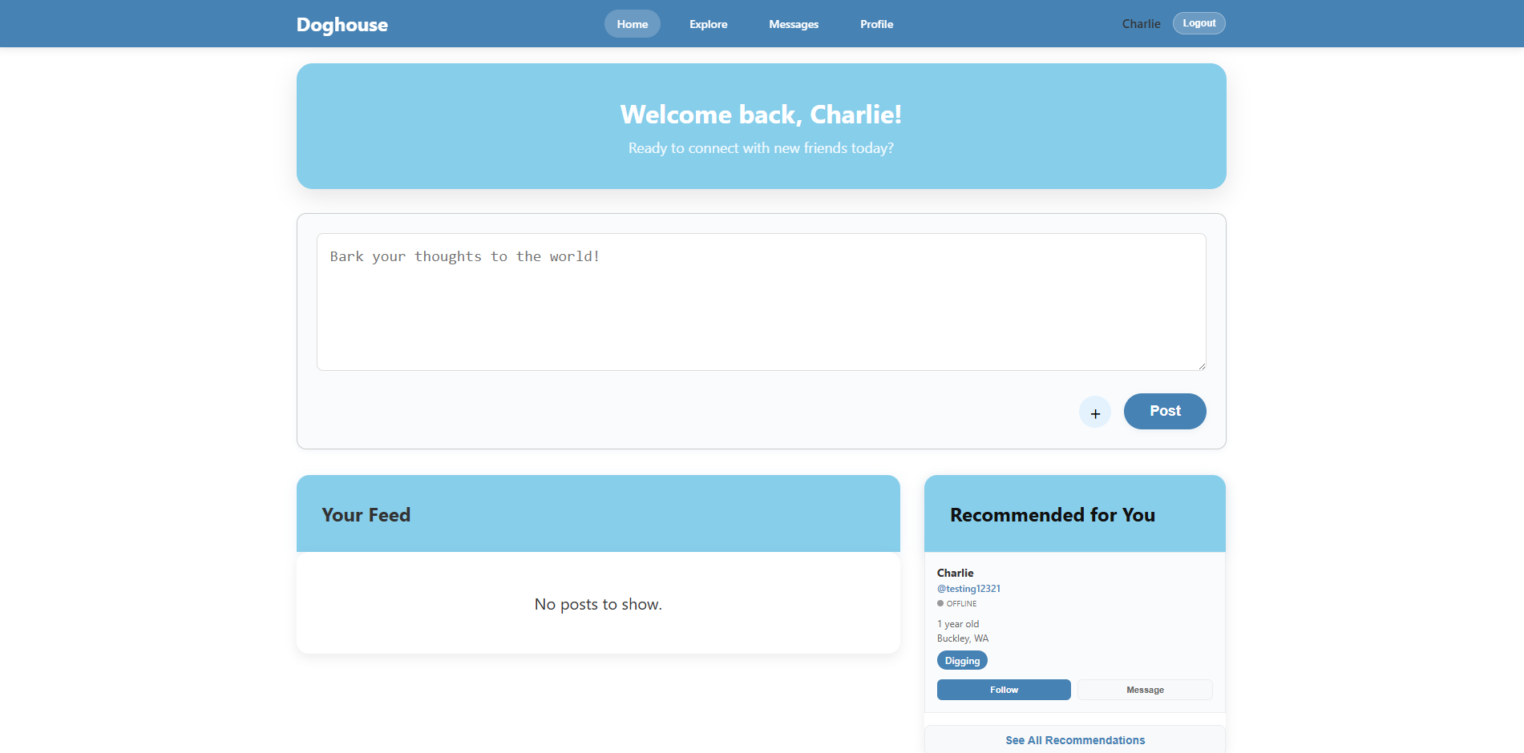Viewport: 1524px width, 753px height.
Task: Submit with the Post button
Action: click(1164, 411)
